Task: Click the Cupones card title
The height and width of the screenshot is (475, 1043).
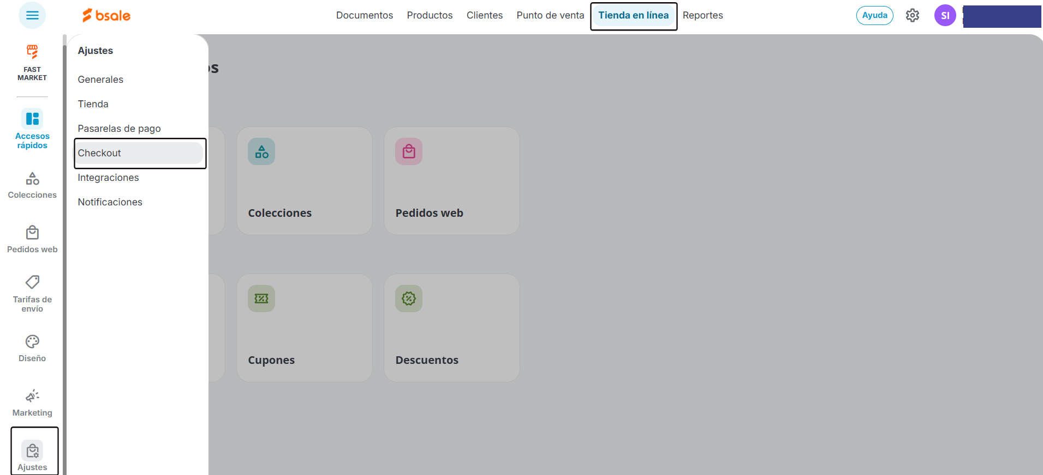Action: coord(271,360)
